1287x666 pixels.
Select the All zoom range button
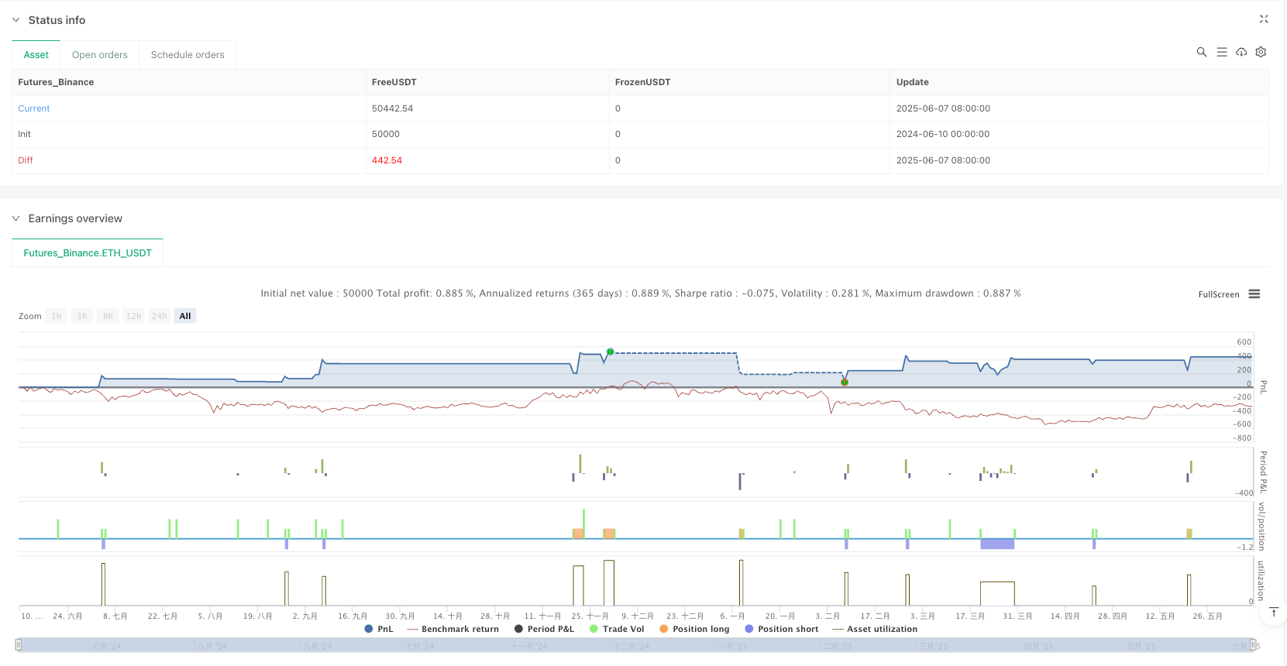pyautogui.click(x=185, y=316)
